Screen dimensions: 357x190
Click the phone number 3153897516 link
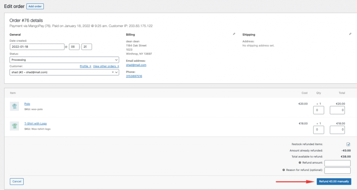tap(134, 76)
